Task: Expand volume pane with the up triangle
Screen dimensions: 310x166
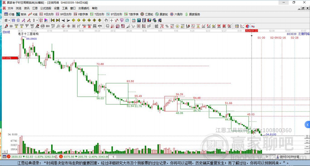Action: [5, 152]
